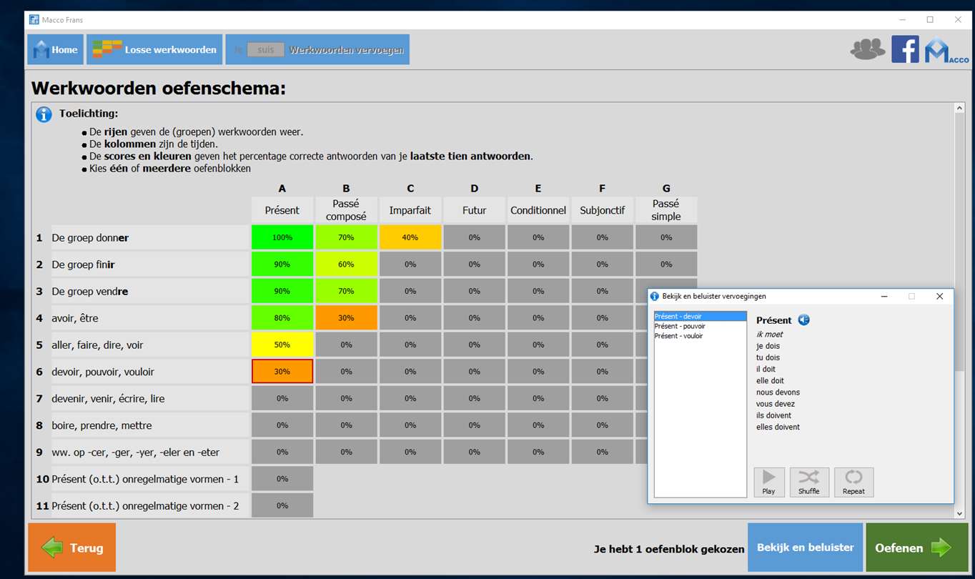This screenshot has width=975, height=579.
Task: Select Conditionnel block for De groep donner
Action: tap(538, 237)
